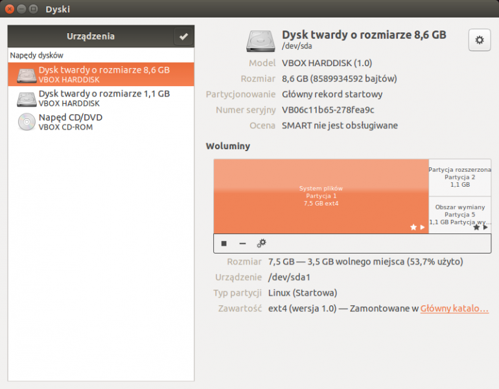Screen dimensions: 499x389
Task: Select the Partycja 1 ext4 volume block
Action: point(321,196)
